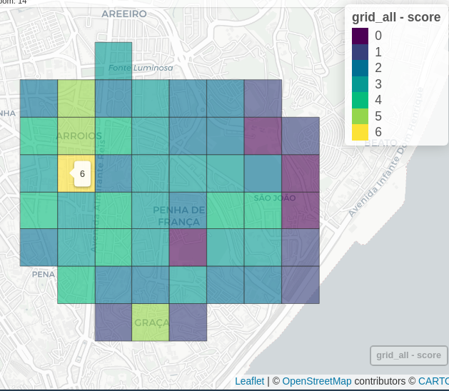
Task: Open the Leaflet attribution link
Action: coord(249,382)
